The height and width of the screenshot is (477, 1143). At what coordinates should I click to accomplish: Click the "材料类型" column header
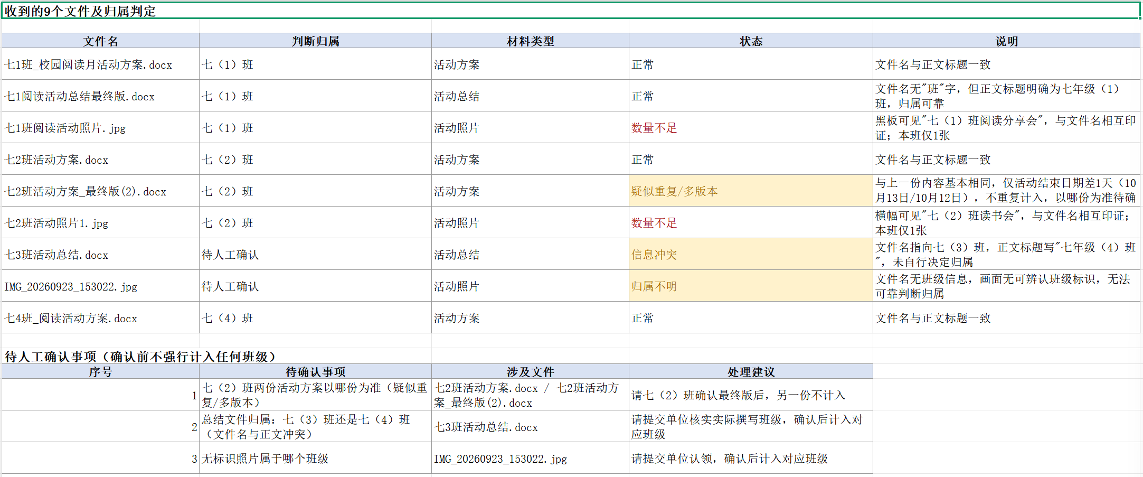click(x=530, y=41)
